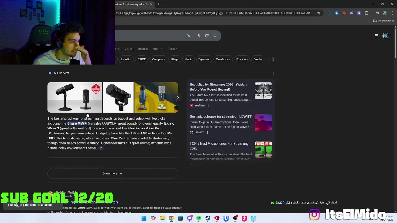Click the browser address bar URL

coord(214,13)
